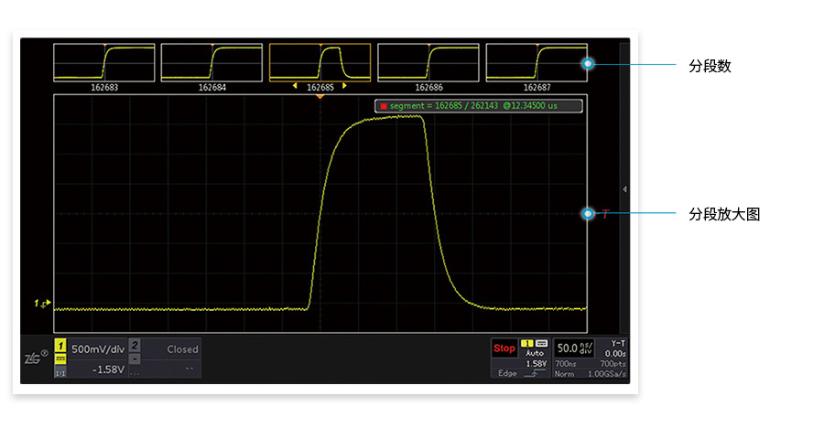The height and width of the screenshot is (439, 824).
Task: Go to previous segment with left arrow
Action: tap(295, 86)
